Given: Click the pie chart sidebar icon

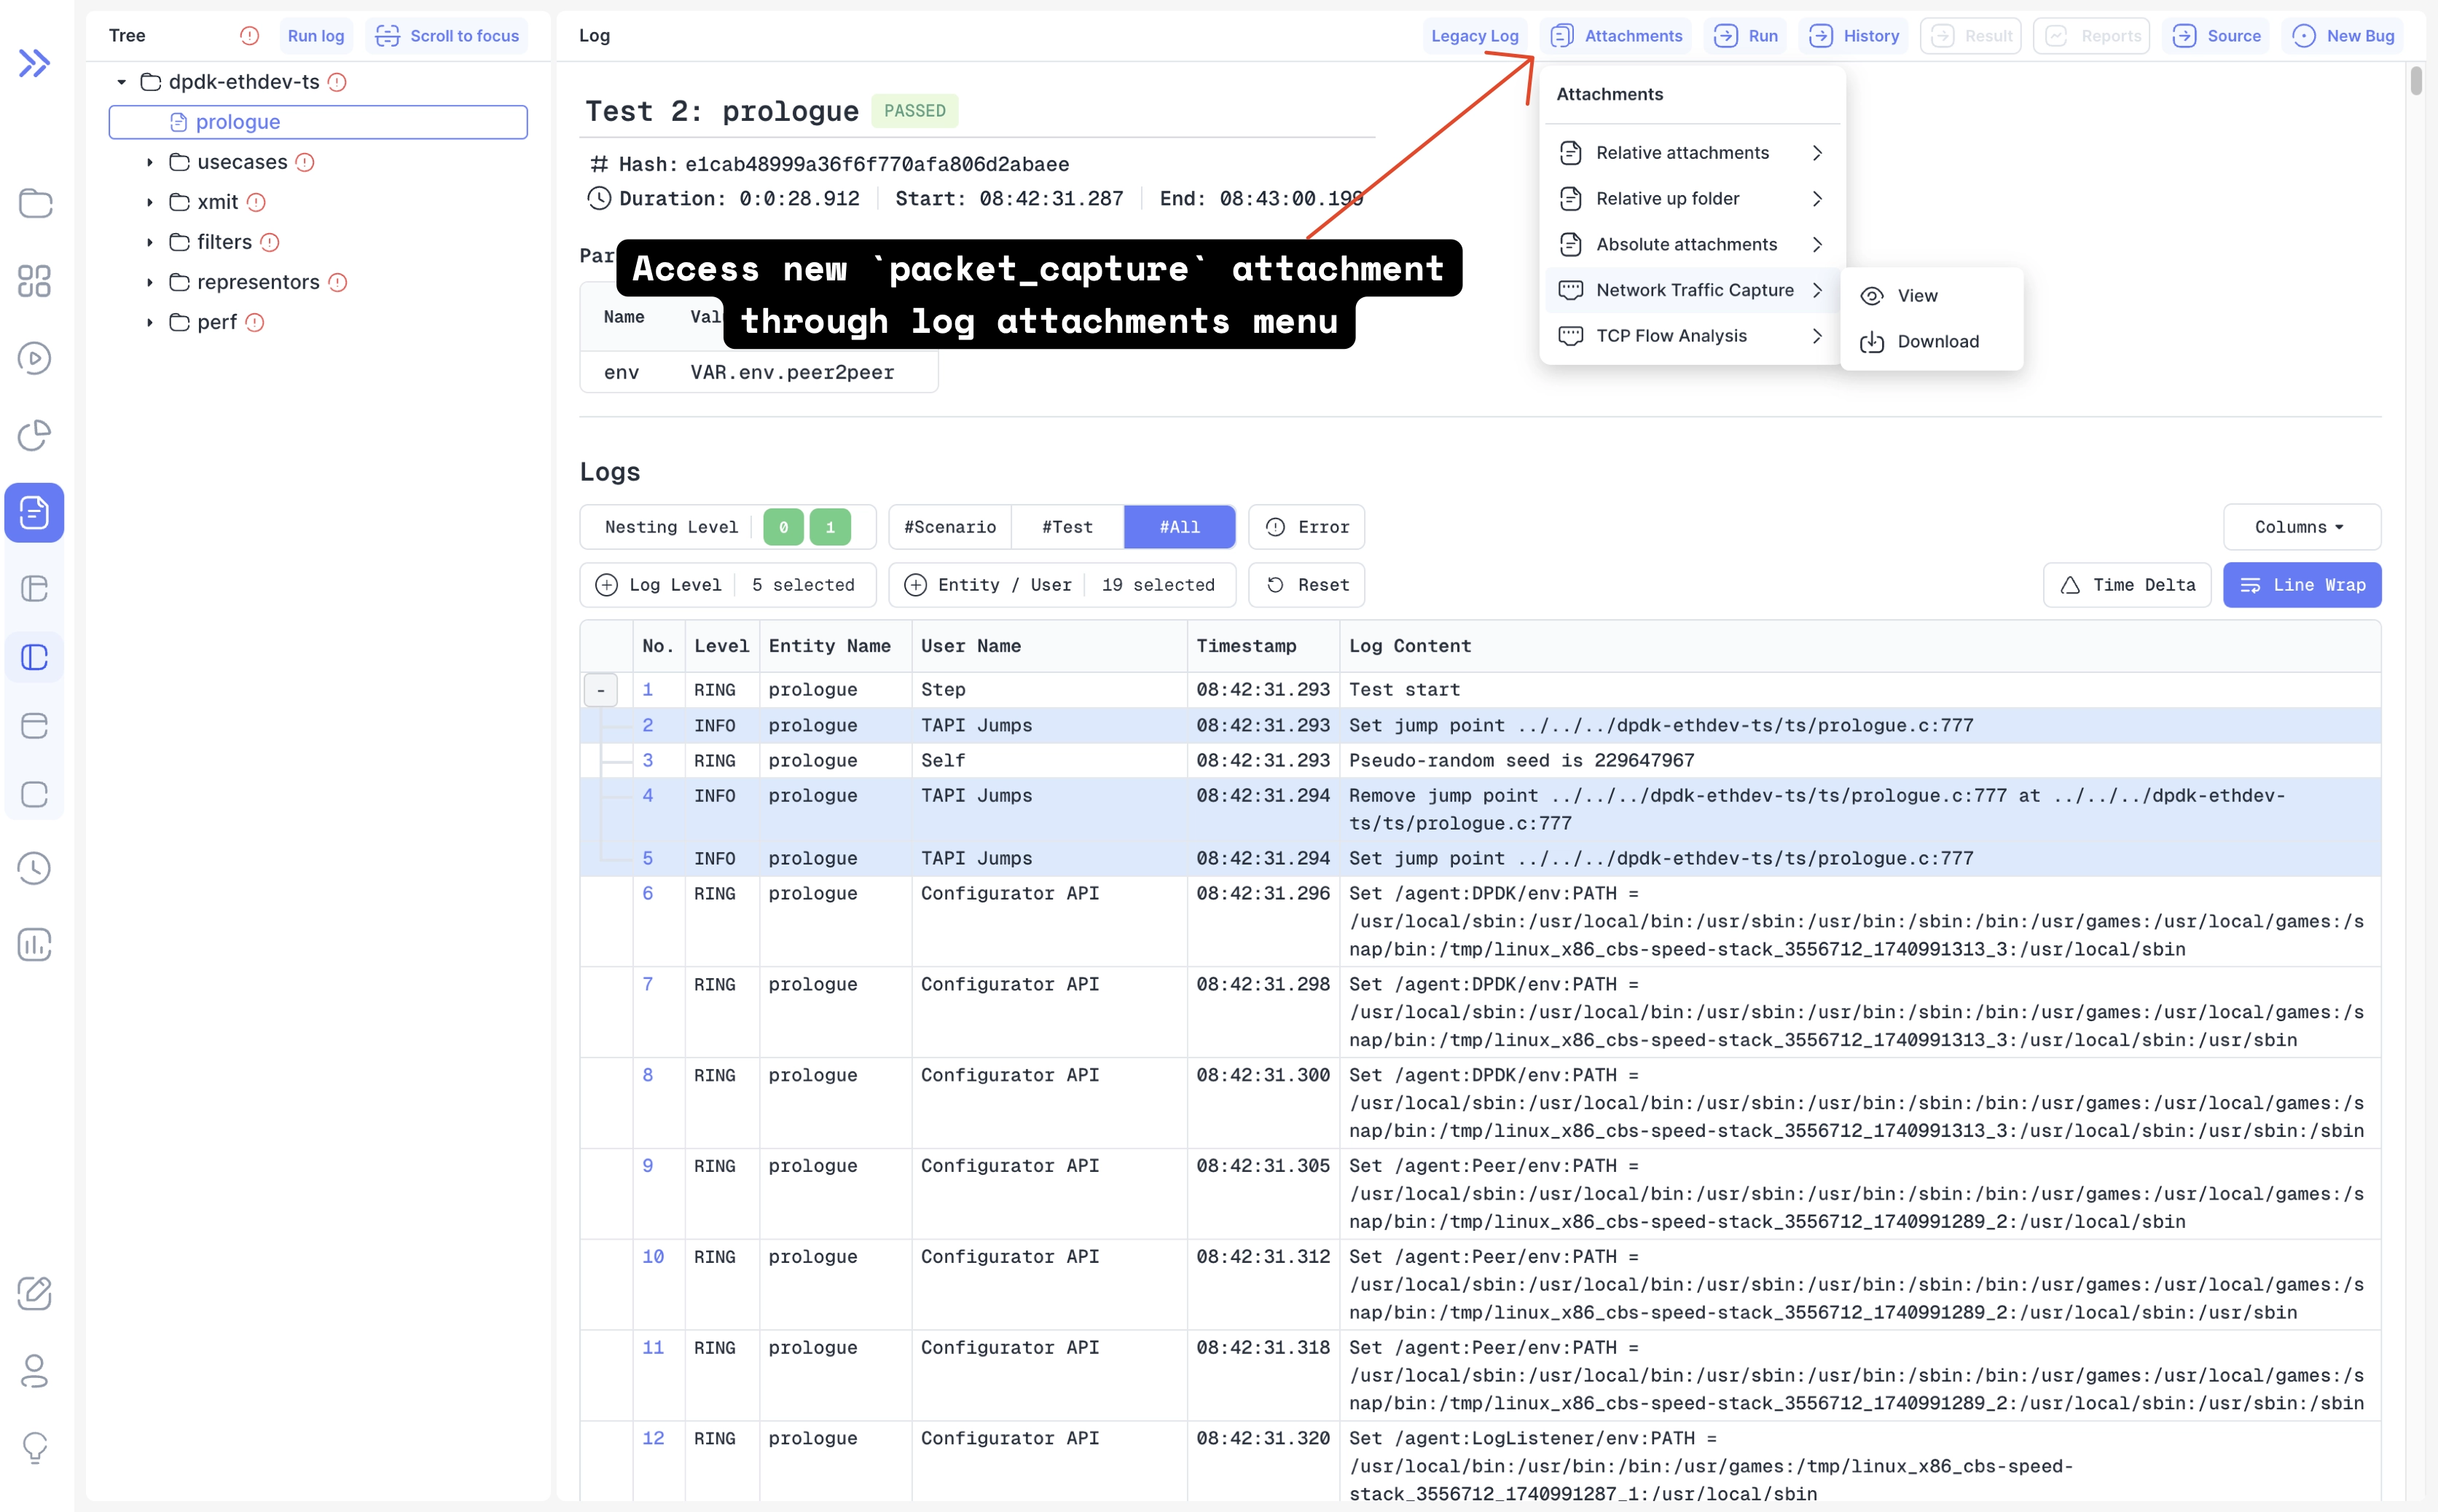Looking at the screenshot, I should (x=34, y=435).
